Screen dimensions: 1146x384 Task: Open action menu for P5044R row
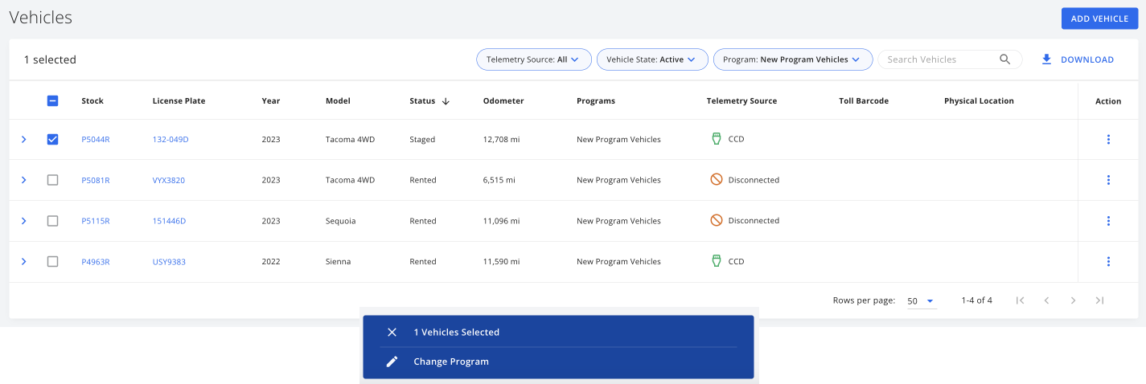click(1108, 140)
